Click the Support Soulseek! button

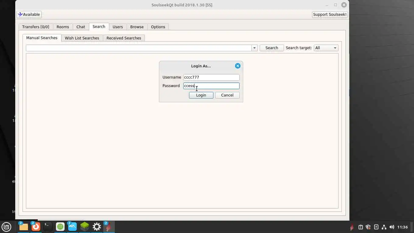330,14
